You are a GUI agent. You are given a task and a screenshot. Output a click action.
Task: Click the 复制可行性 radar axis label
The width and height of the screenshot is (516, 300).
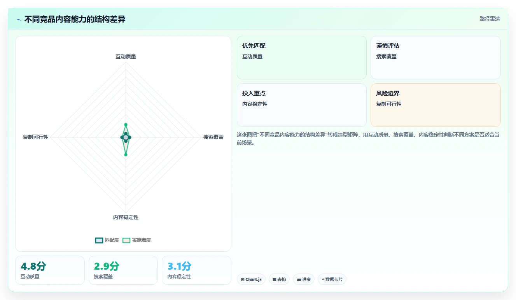tap(35, 137)
